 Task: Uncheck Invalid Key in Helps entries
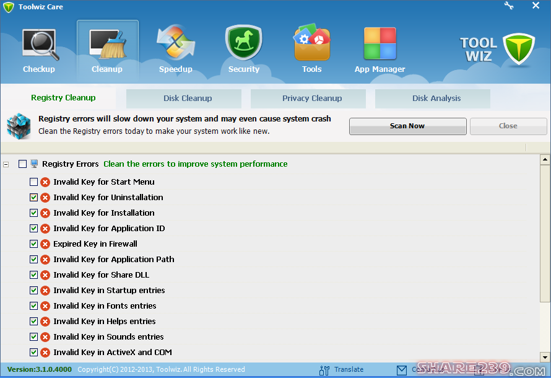33,321
